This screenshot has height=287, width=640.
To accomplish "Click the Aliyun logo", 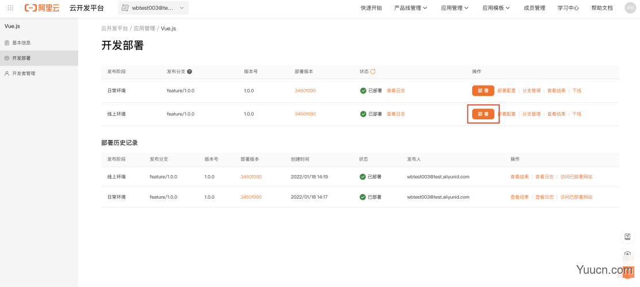I will [42, 8].
